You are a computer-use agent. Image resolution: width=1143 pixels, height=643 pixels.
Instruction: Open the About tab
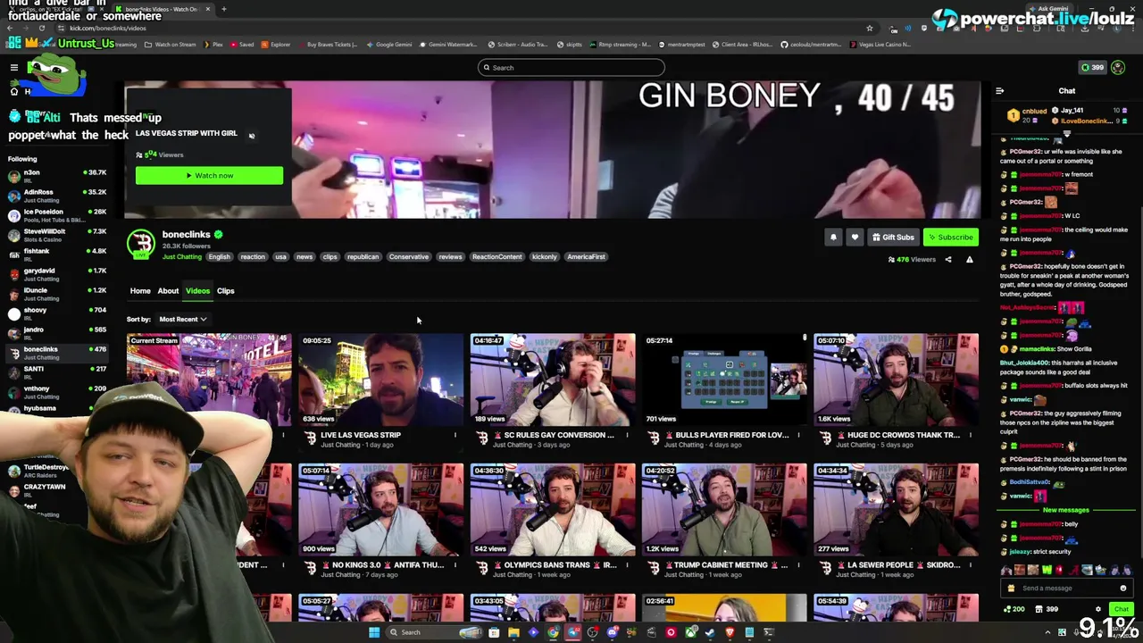[x=168, y=291]
